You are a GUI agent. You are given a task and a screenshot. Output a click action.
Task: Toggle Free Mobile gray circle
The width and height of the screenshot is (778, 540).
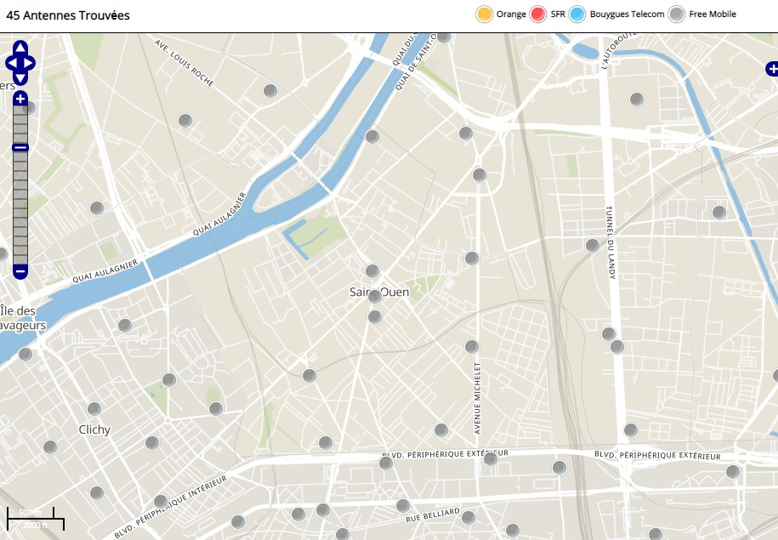point(677,14)
